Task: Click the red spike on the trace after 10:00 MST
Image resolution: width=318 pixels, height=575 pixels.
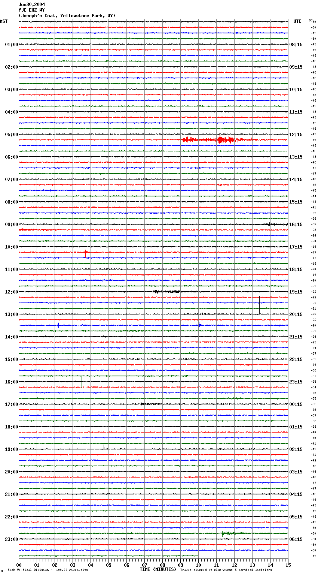Action: (x=85, y=253)
